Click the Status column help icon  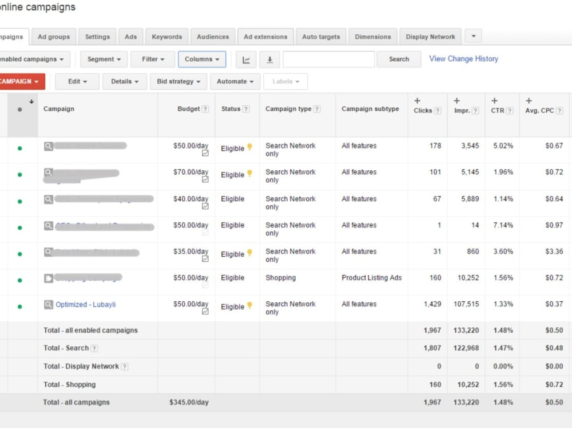[x=246, y=109]
